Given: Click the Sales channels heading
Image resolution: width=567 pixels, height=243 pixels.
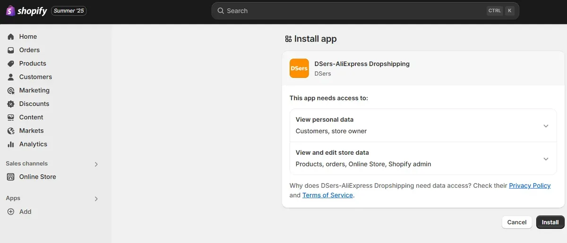Looking at the screenshot, I should click(26, 164).
